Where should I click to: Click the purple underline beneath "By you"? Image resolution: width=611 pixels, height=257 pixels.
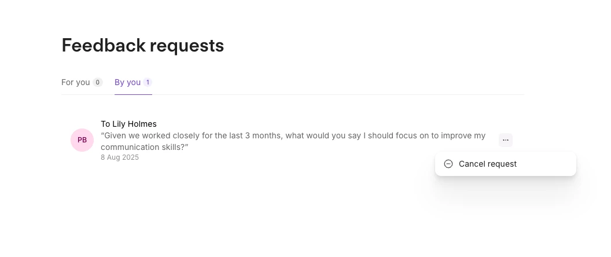pyautogui.click(x=133, y=94)
